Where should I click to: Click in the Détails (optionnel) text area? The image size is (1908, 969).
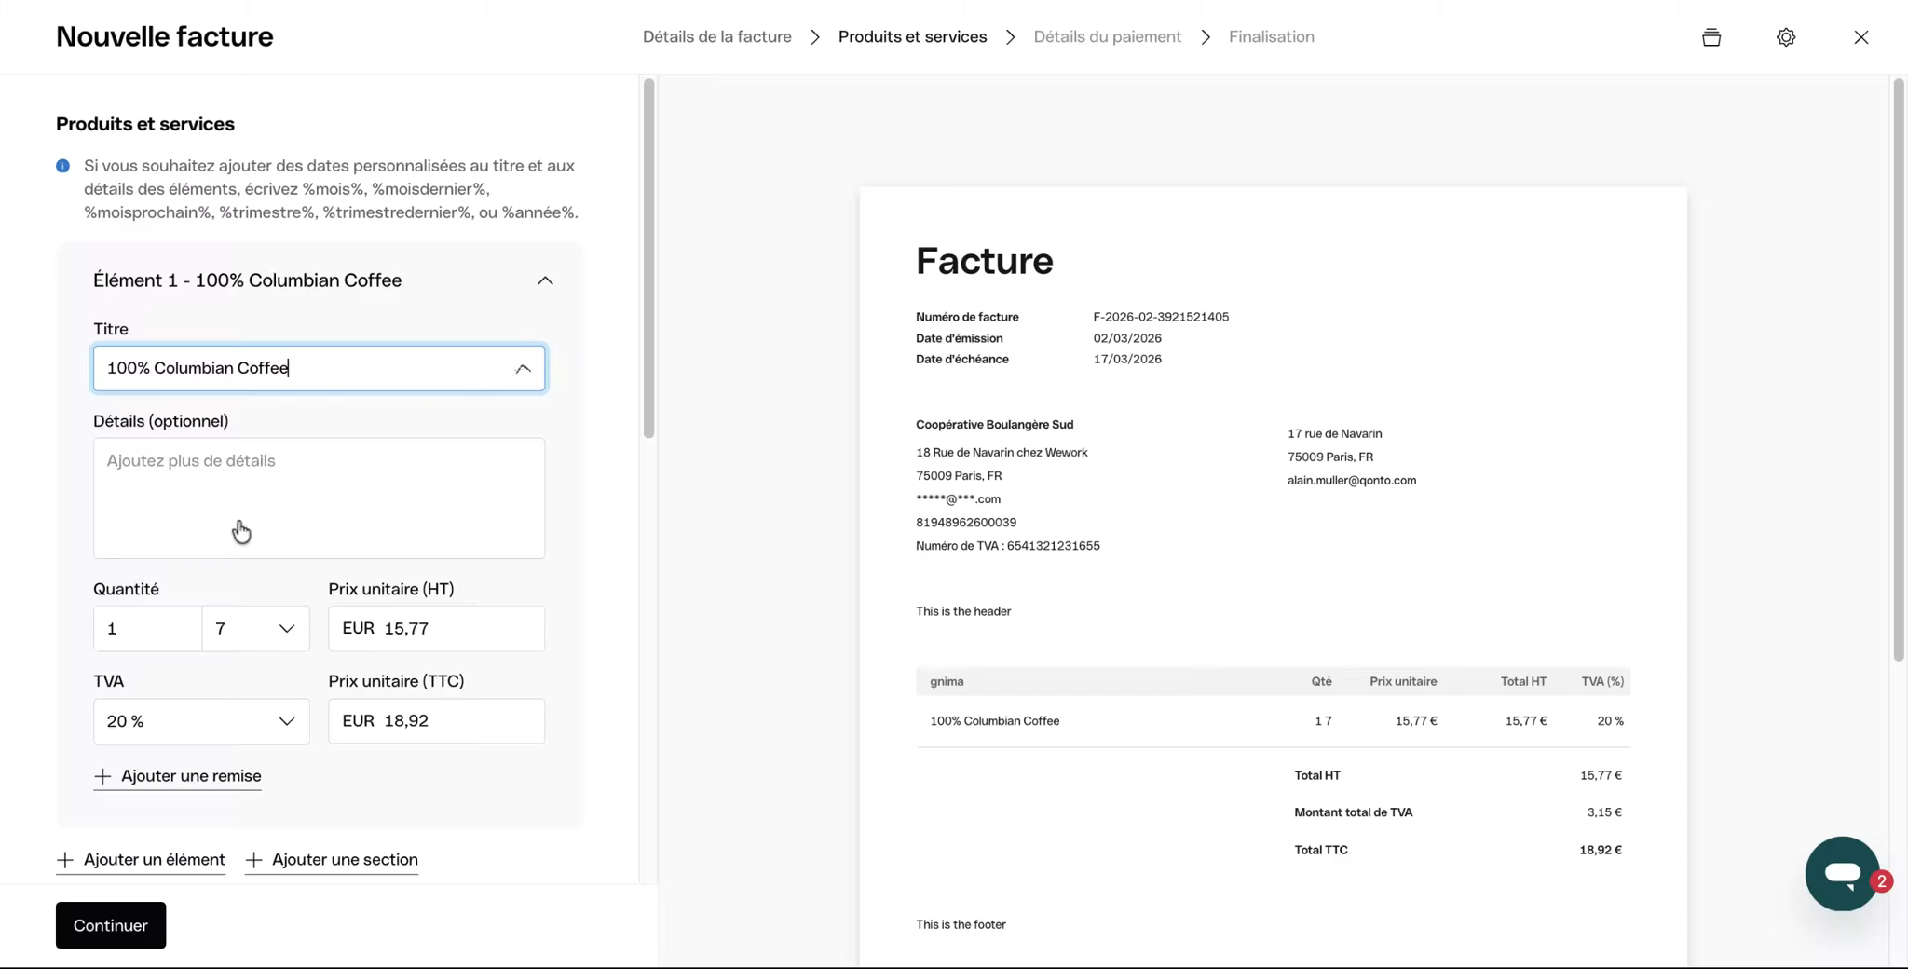tap(319, 498)
